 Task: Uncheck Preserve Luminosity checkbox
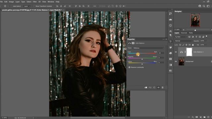130,67
